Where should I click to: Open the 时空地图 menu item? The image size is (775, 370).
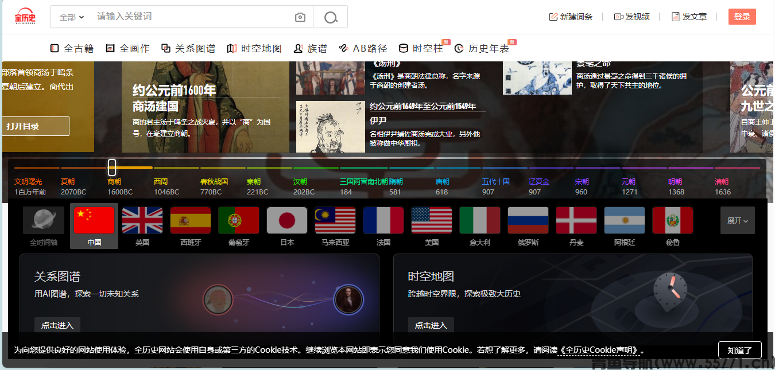coord(254,49)
